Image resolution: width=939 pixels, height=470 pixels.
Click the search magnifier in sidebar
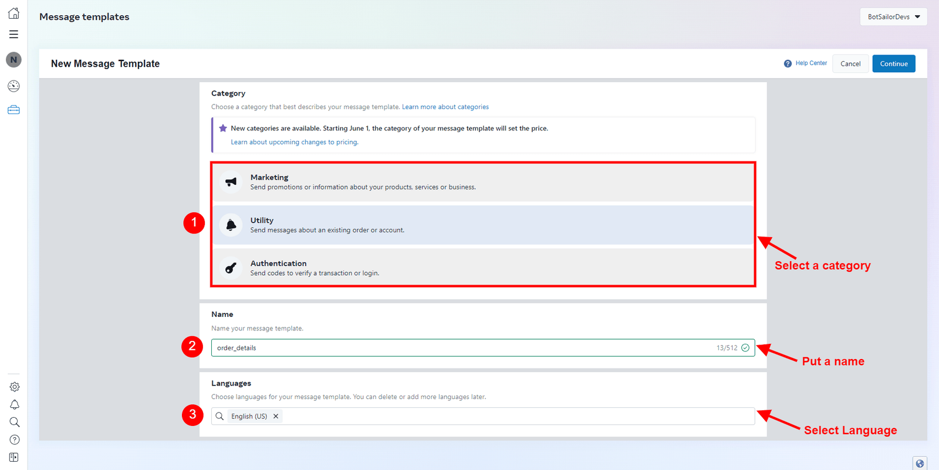[15, 422]
